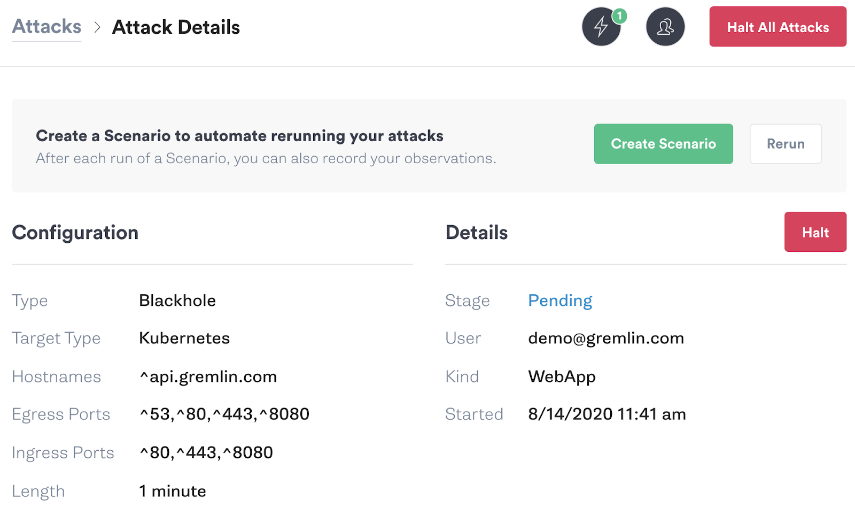Click the Target Type label

click(56, 339)
